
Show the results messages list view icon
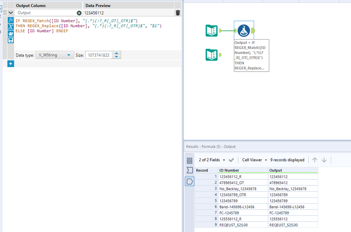(x=190, y=161)
